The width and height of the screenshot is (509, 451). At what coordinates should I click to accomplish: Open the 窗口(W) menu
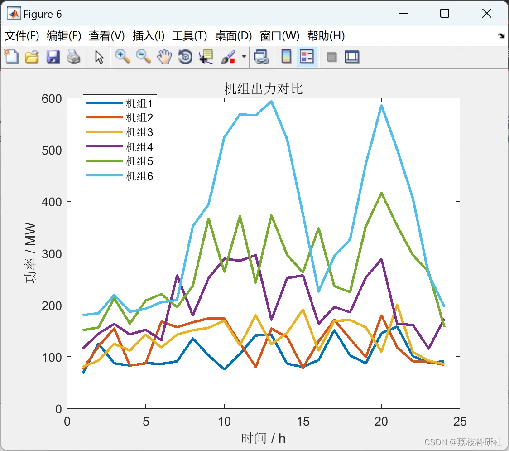tap(279, 36)
